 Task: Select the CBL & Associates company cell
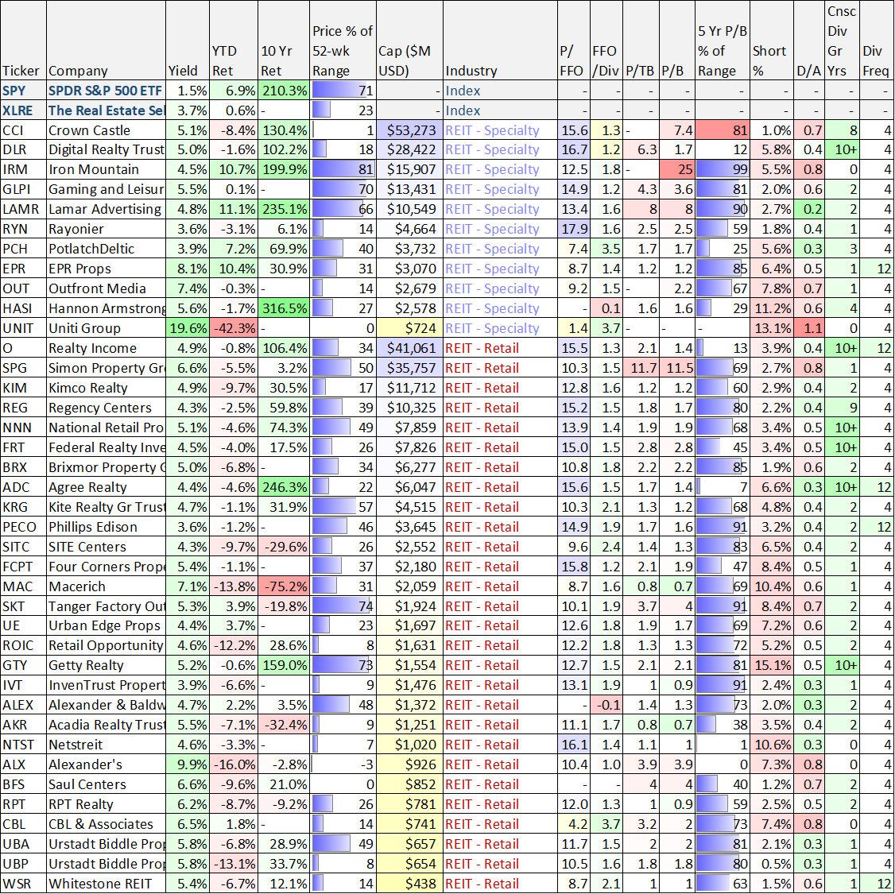(x=107, y=824)
